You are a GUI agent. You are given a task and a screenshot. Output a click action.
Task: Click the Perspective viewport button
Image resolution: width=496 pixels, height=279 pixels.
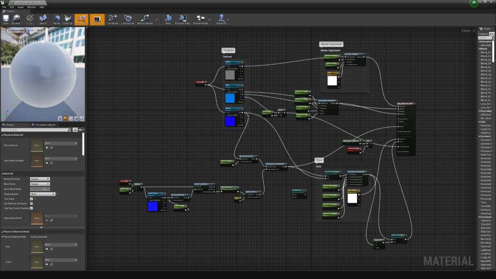(x=16, y=30)
